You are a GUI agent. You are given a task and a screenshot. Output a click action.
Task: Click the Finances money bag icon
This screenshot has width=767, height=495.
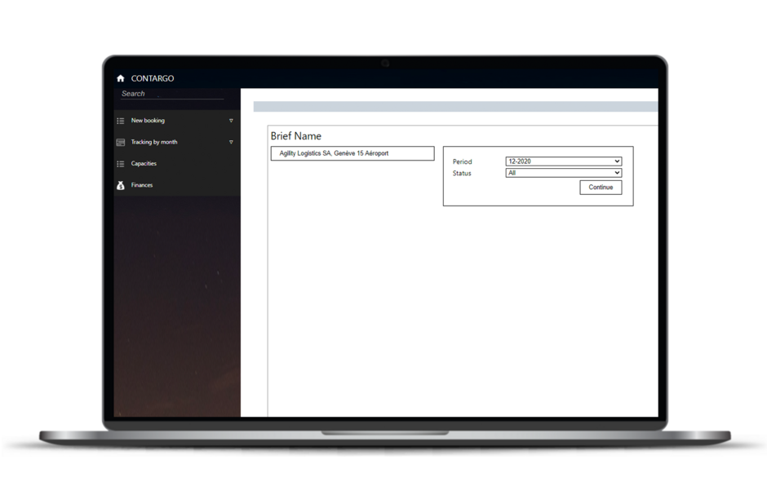(120, 185)
